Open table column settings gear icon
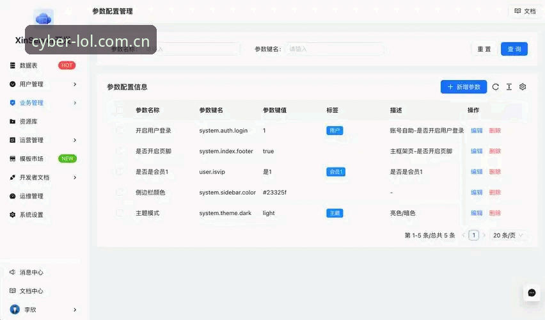 pyautogui.click(x=523, y=87)
